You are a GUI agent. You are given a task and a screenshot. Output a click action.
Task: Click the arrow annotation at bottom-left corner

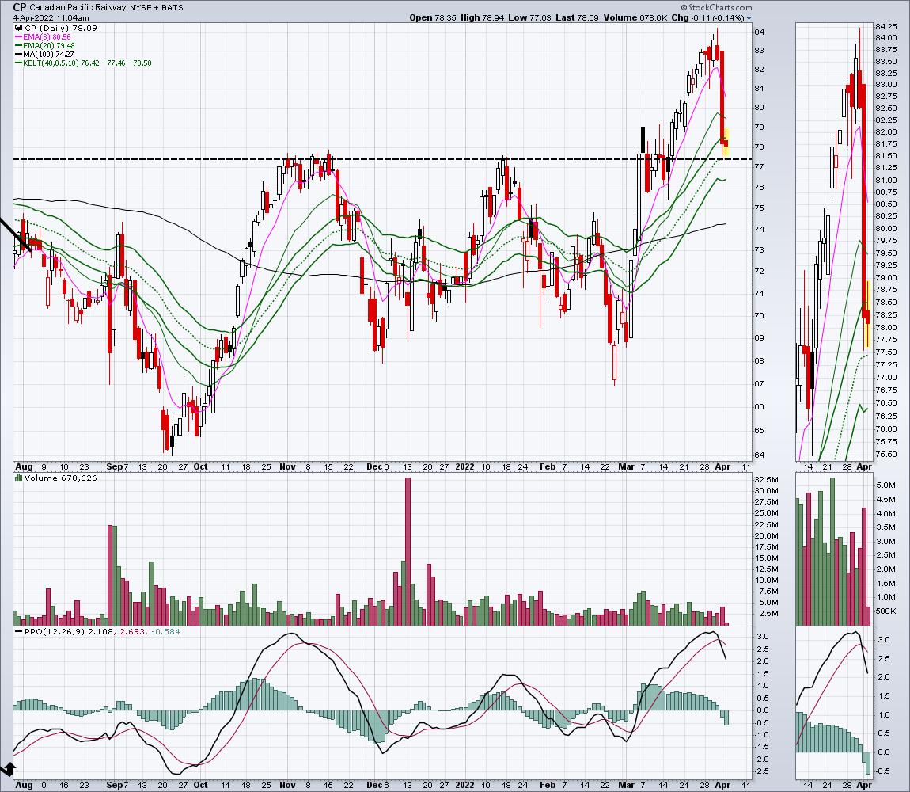coord(7,768)
